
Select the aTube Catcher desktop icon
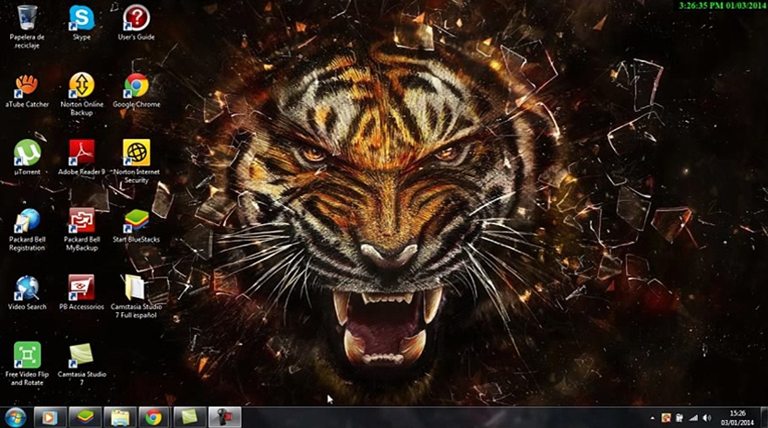click(x=27, y=90)
